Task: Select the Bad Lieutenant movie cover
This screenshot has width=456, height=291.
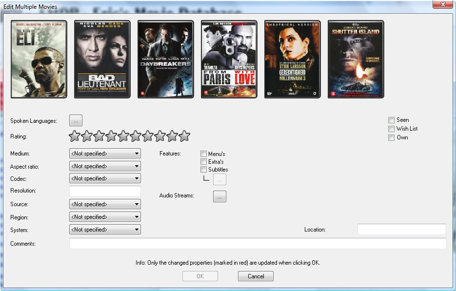Action: pyautogui.click(x=102, y=59)
